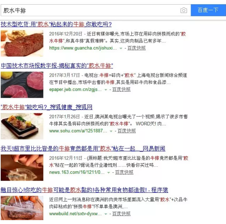Image resolution: width=226 pixels, height=224 pixels.
Task: Expand dropdown arrow beside news.163.com URL
Action: [108, 172]
